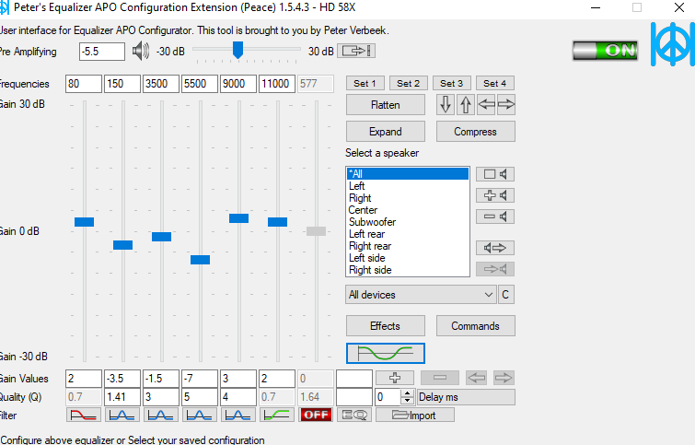Select *All in speaker list
Screen dimensions: 695x445
coord(408,174)
